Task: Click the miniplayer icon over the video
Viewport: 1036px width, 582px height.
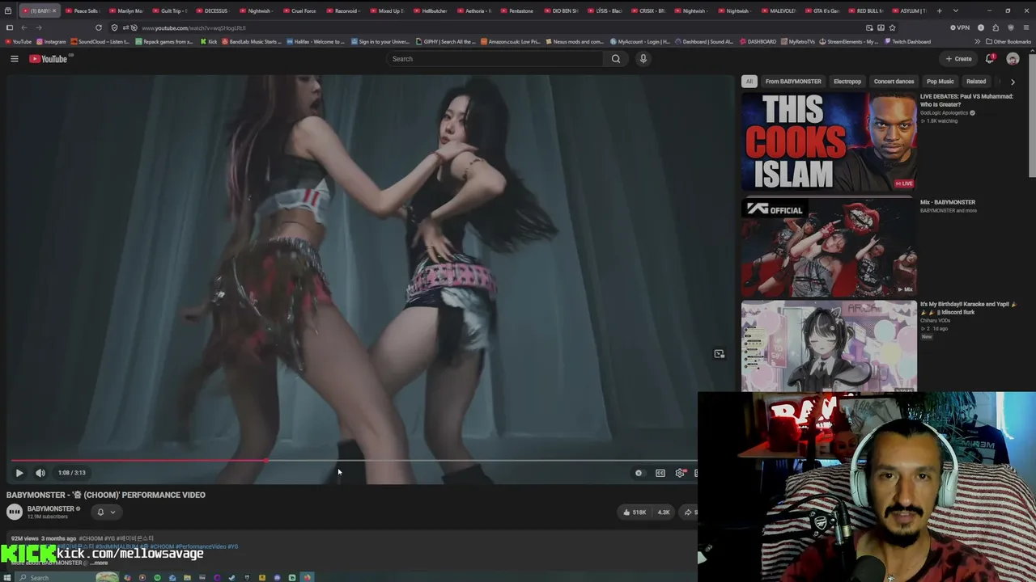Action: (x=719, y=354)
